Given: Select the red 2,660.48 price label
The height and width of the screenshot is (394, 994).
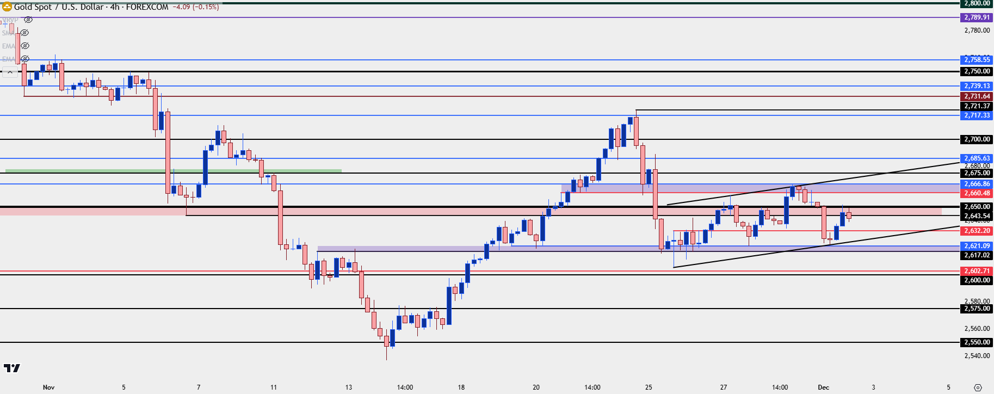Looking at the screenshot, I should click(977, 193).
